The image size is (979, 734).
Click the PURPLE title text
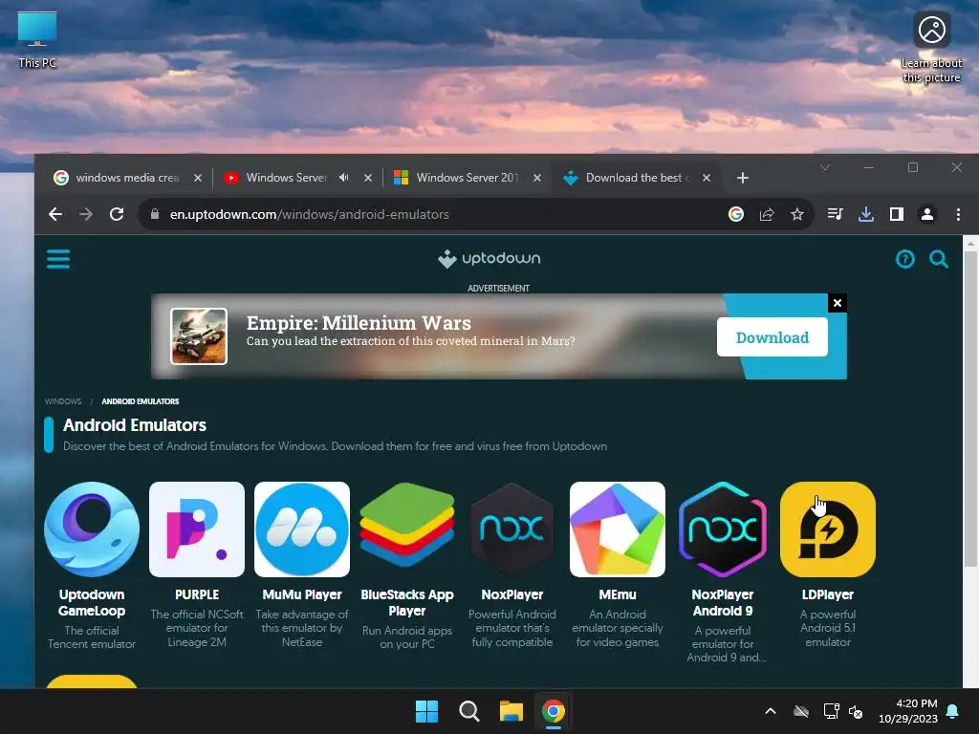(x=197, y=594)
